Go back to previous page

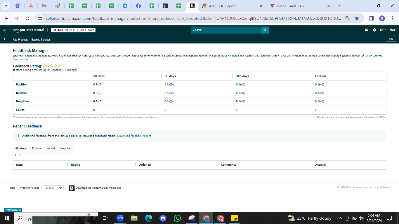(x=6, y=18)
